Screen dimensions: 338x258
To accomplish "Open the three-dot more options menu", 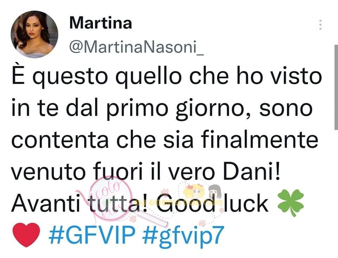I will pyautogui.click(x=320, y=25).
